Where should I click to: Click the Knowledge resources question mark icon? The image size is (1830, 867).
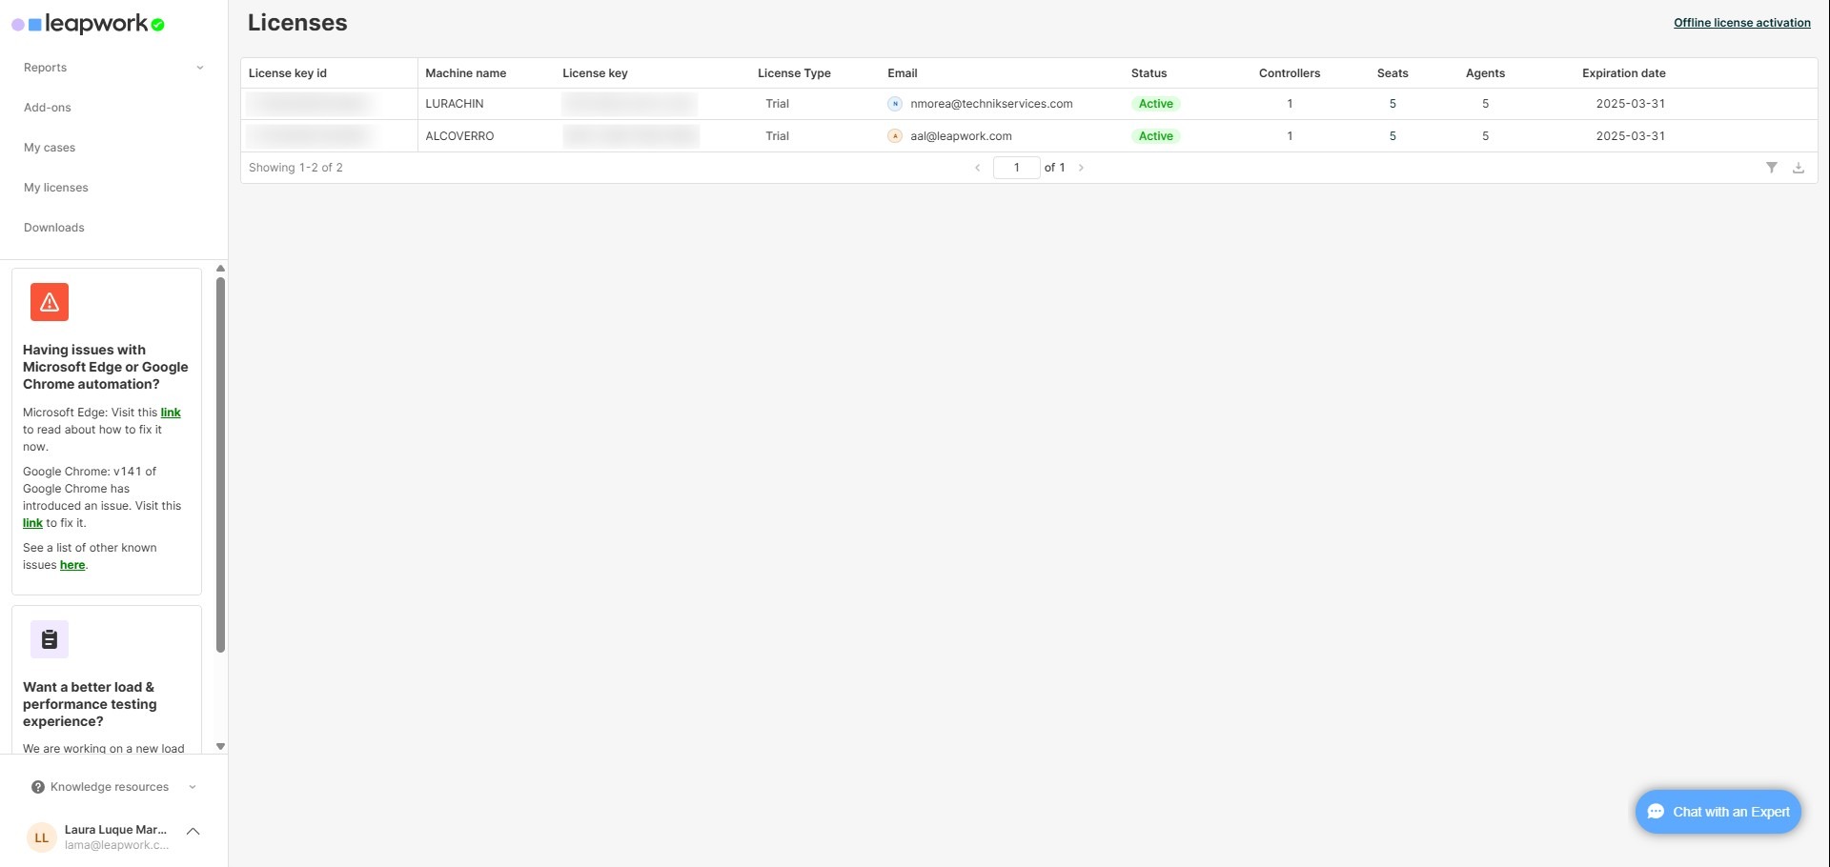pyautogui.click(x=37, y=786)
